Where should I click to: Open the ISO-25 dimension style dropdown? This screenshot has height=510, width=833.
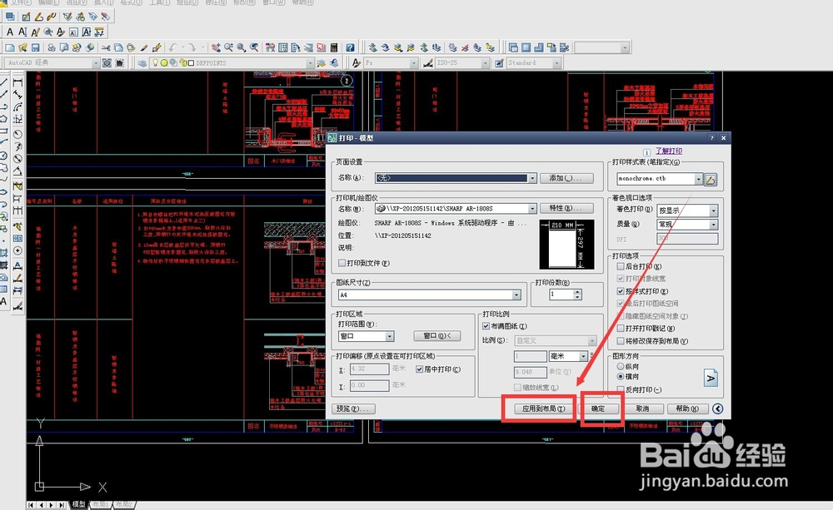tap(485, 62)
